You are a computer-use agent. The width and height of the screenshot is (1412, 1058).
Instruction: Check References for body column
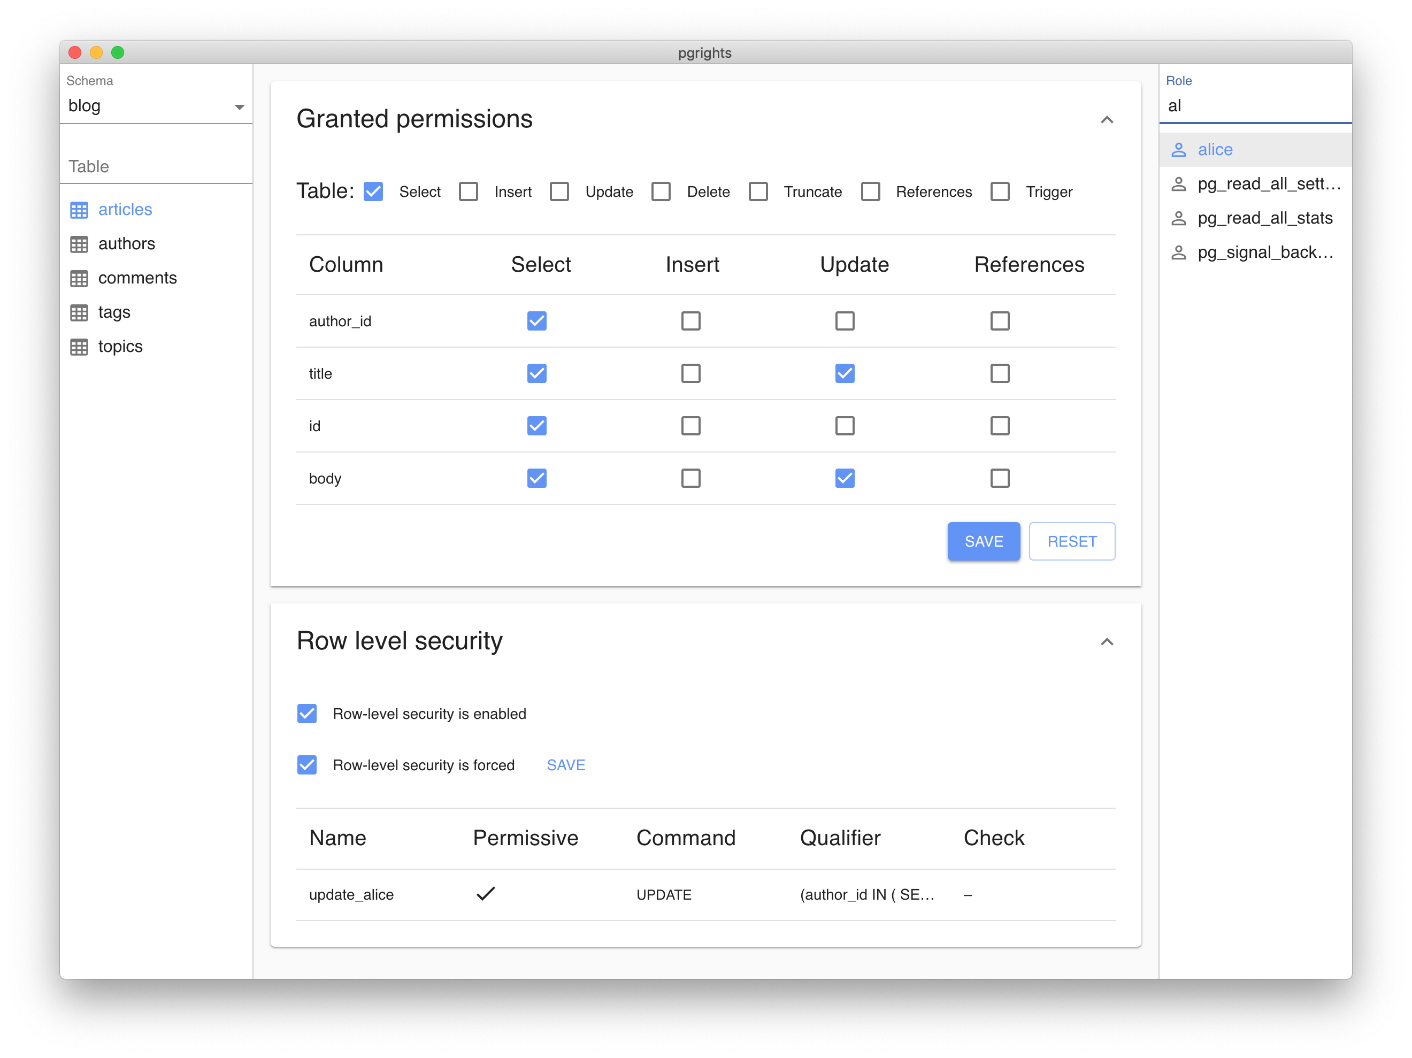click(x=1000, y=478)
